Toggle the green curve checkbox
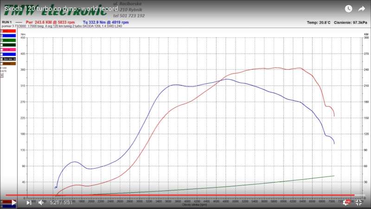 click(x=1, y=40)
